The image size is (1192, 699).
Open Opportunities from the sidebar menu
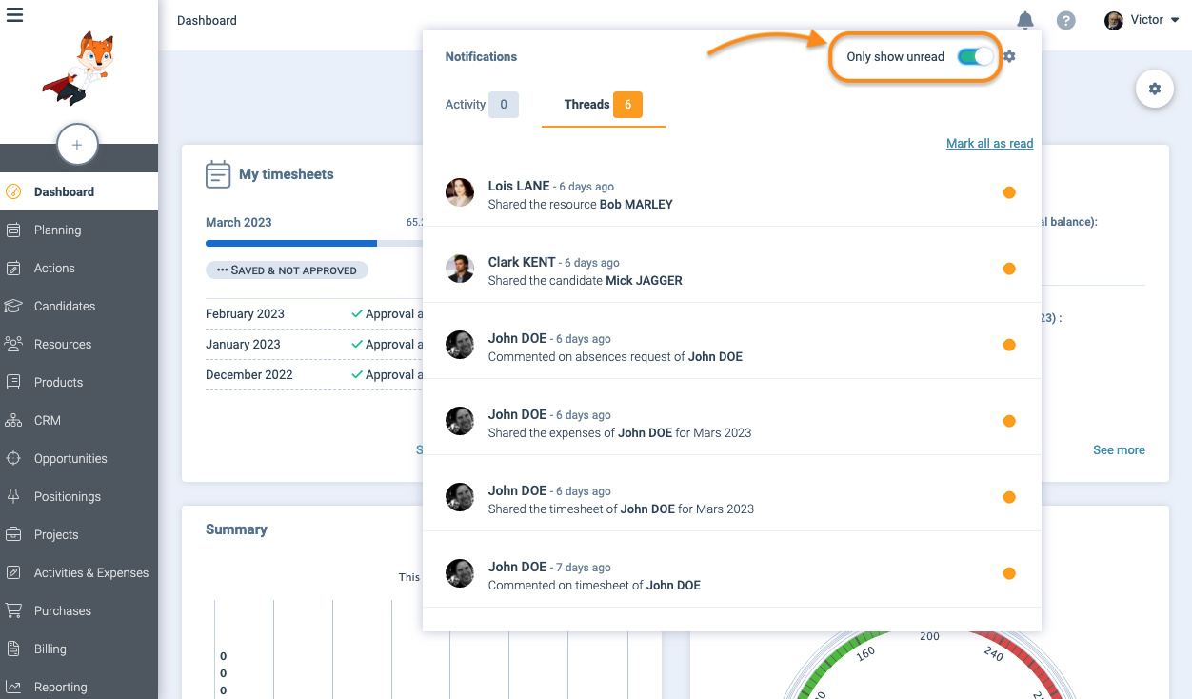[79, 458]
